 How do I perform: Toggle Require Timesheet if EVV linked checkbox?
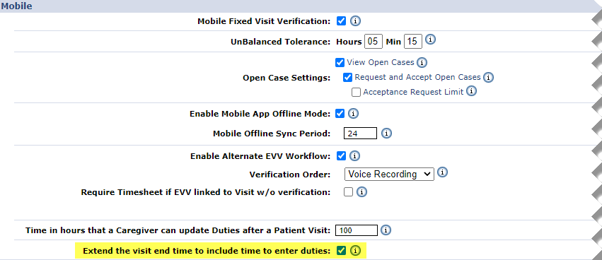coord(348,191)
